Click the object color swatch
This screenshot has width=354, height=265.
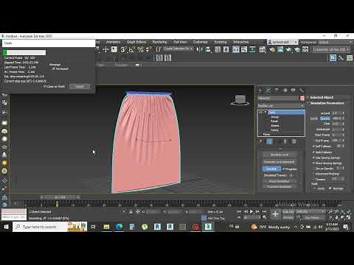[x=302, y=98]
